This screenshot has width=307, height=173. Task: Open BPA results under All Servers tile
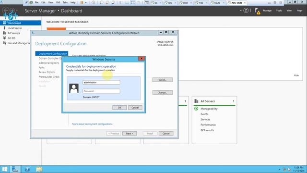(x=207, y=130)
